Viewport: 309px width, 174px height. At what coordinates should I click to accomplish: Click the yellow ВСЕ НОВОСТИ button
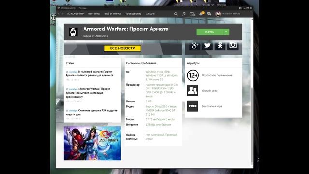point(123,48)
